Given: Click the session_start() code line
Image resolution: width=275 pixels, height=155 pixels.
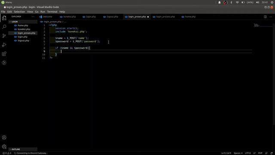Looking at the screenshot, I should (x=67, y=28).
